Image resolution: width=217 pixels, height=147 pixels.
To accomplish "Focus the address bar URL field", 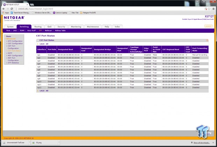I will tap(109, 9).
